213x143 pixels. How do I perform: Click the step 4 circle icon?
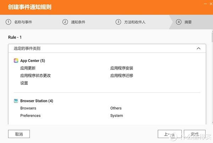(x=179, y=22)
